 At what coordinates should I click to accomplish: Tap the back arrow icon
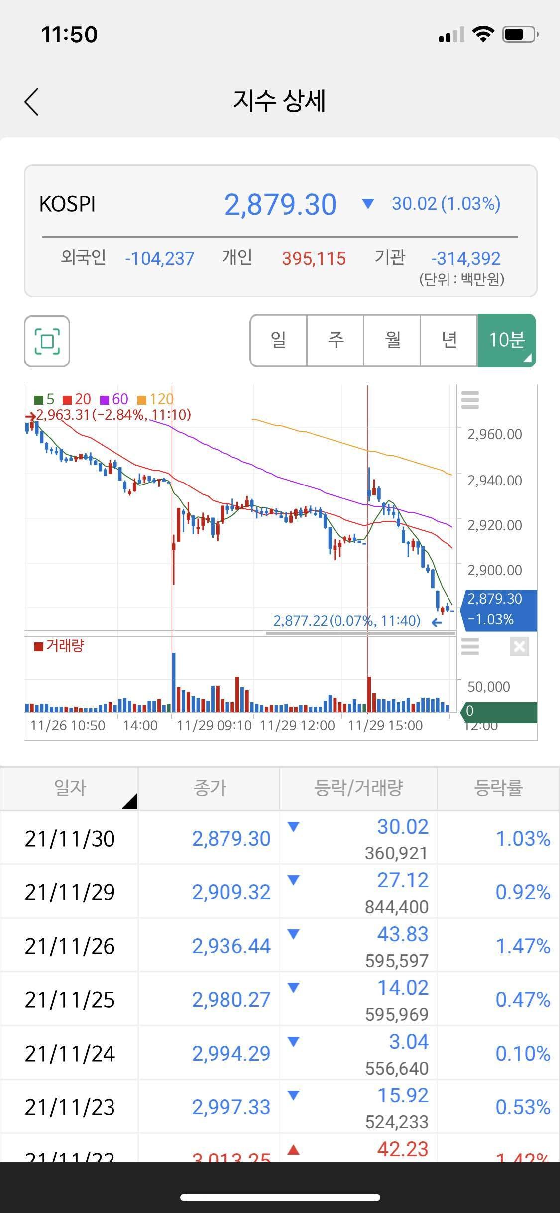[31, 102]
